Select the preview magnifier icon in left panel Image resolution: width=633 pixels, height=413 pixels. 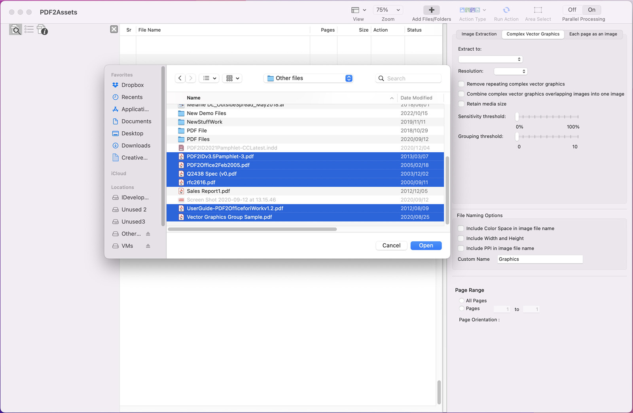tap(15, 30)
